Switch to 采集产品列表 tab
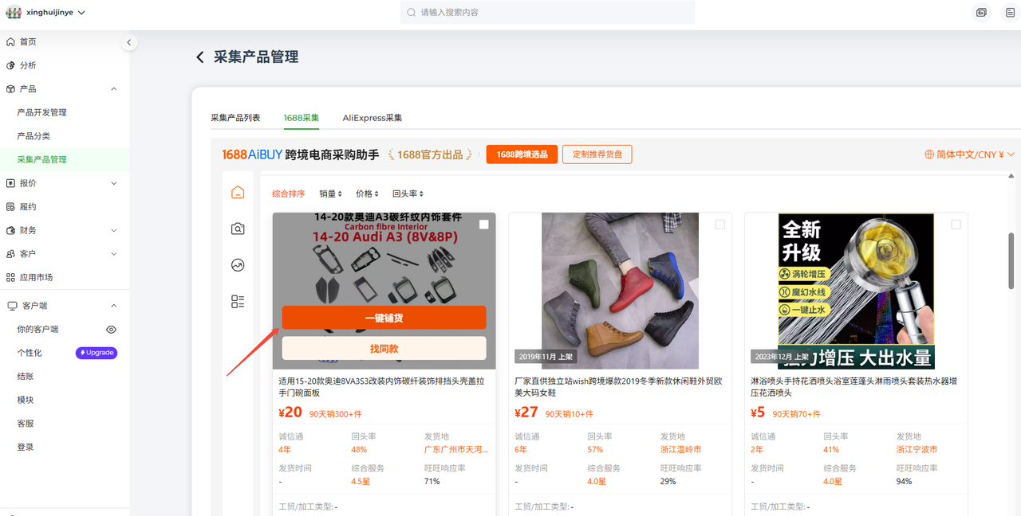 pos(235,118)
